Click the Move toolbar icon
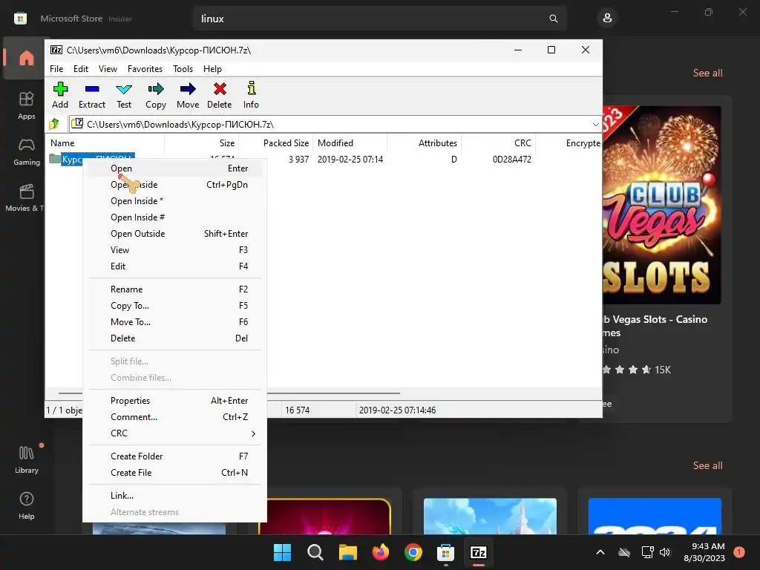 click(188, 96)
